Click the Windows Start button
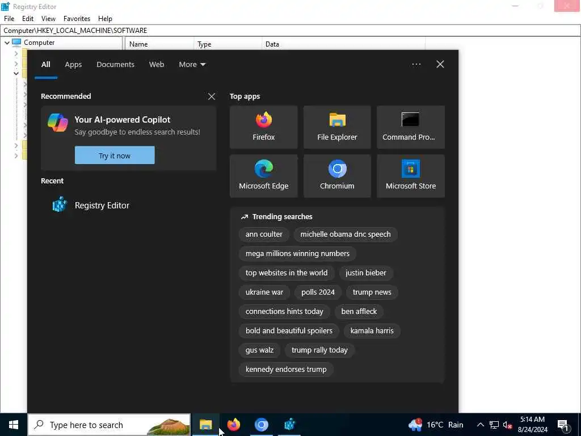The height and width of the screenshot is (436, 581). 14,425
